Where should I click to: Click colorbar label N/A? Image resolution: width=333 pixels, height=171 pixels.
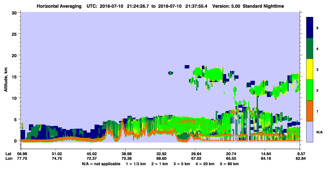pos(319,132)
